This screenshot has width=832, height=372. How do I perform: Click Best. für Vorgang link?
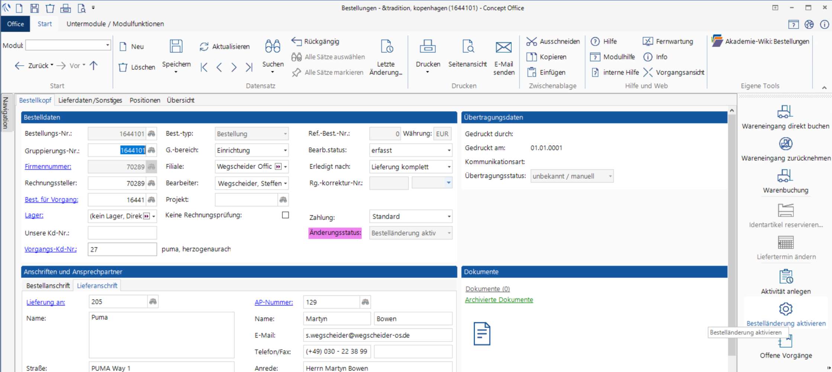coord(51,200)
